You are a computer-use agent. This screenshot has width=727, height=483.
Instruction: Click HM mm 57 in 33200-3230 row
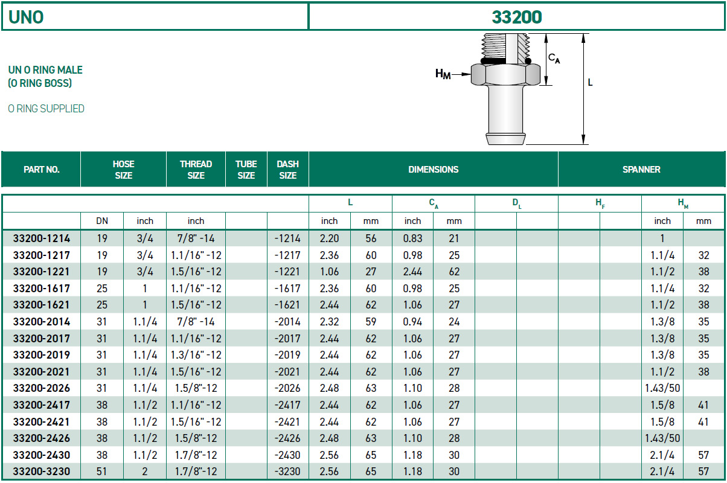pos(703,471)
